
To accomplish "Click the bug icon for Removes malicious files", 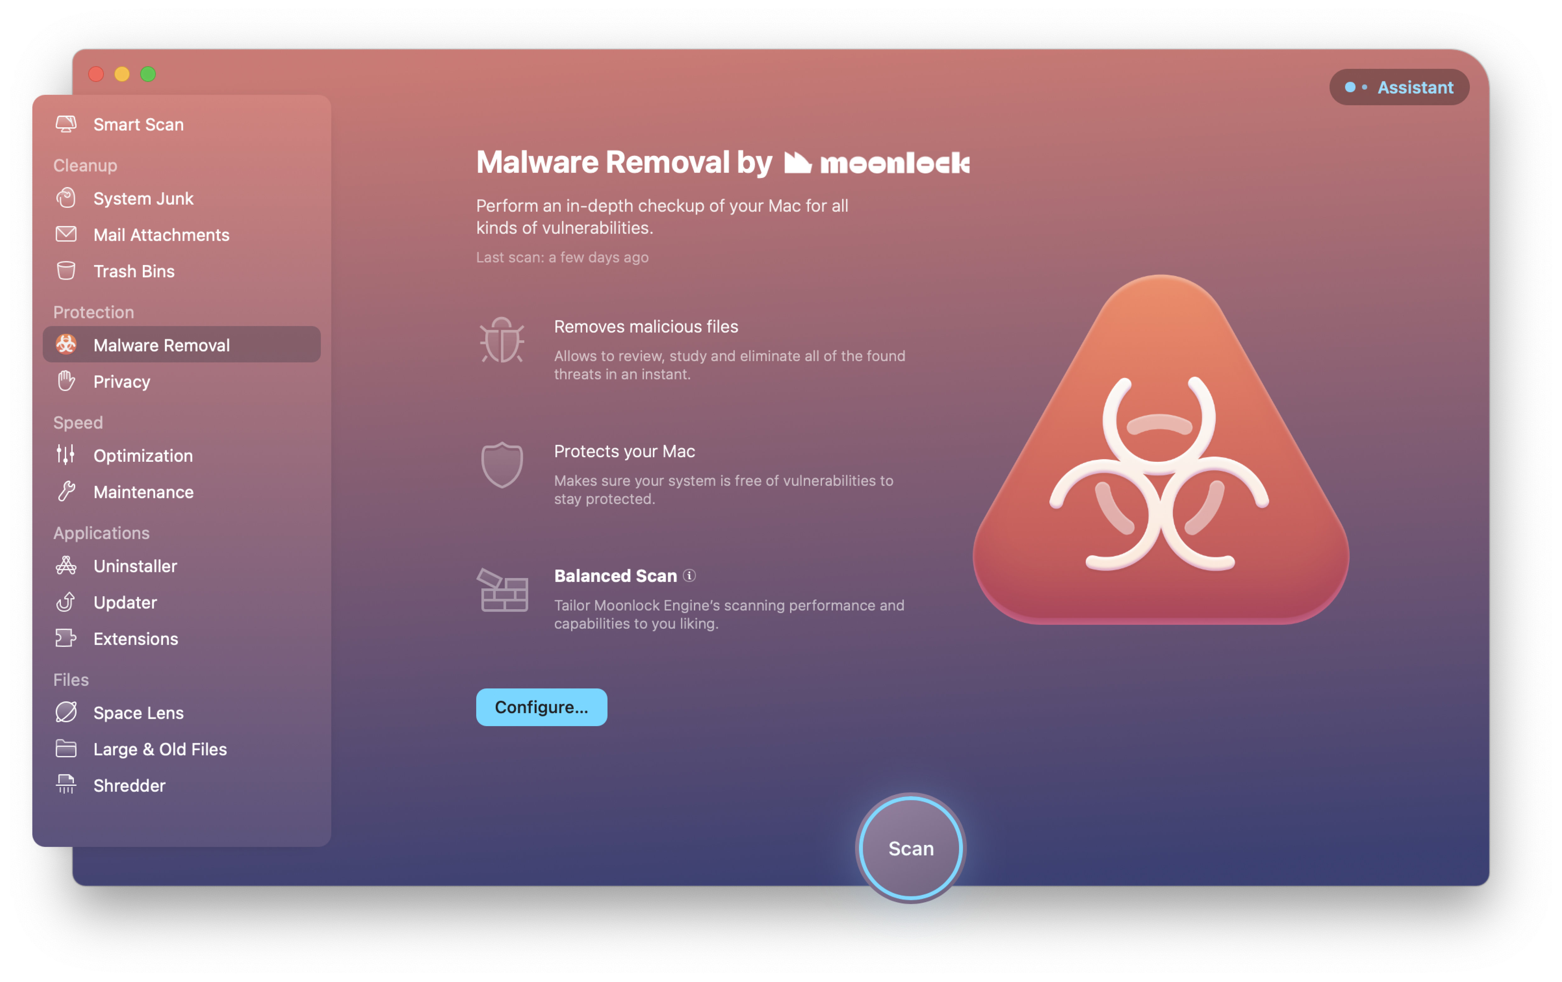I will [502, 340].
